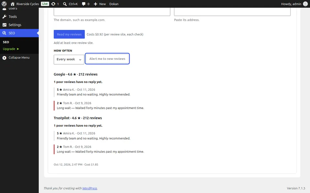Open the SEO submenu entry

tap(6, 42)
